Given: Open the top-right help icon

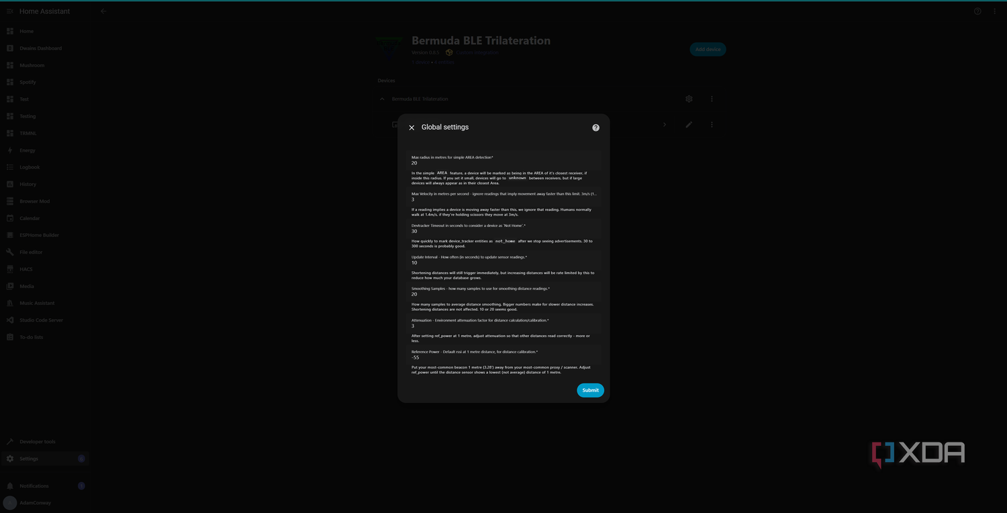Looking at the screenshot, I should (x=977, y=11).
